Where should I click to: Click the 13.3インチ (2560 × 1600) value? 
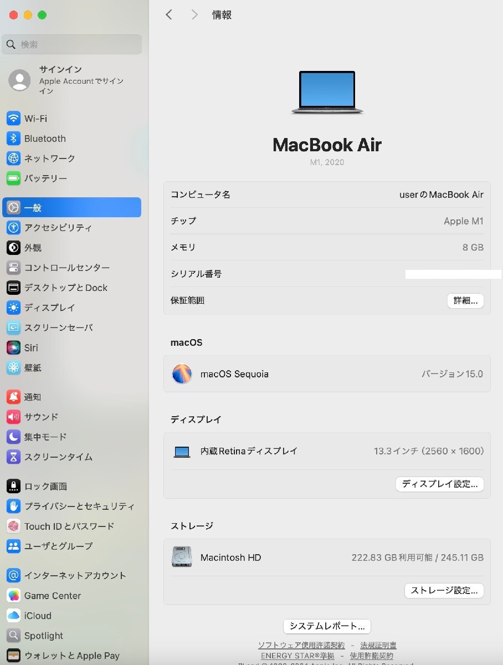pos(429,451)
